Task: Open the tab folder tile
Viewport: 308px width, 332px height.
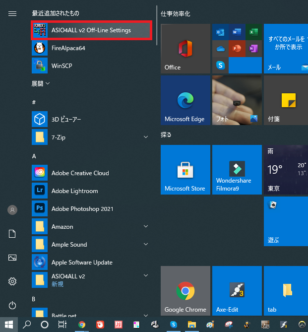Action: [x=286, y=291]
